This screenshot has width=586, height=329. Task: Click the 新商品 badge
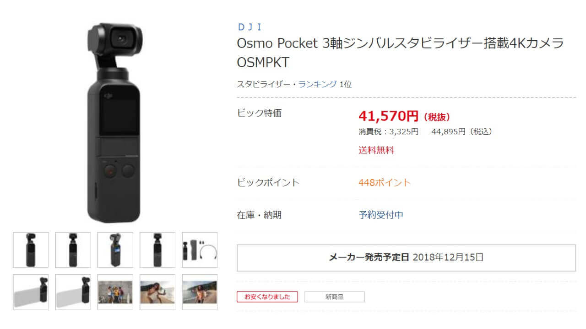(x=334, y=297)
